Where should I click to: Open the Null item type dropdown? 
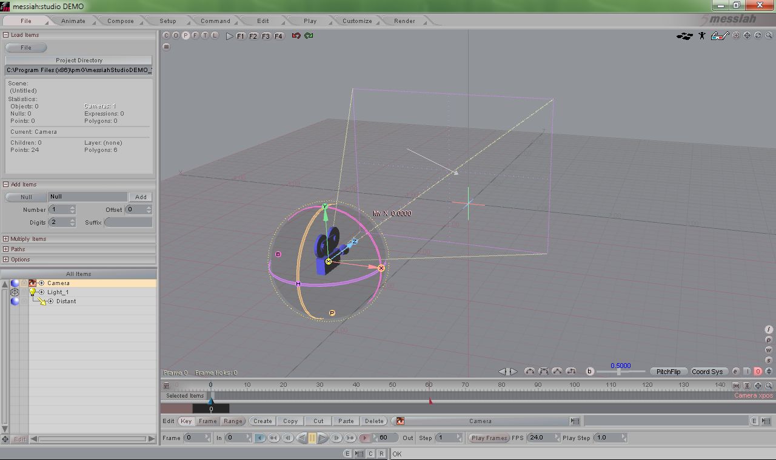(x=26, y=197)
